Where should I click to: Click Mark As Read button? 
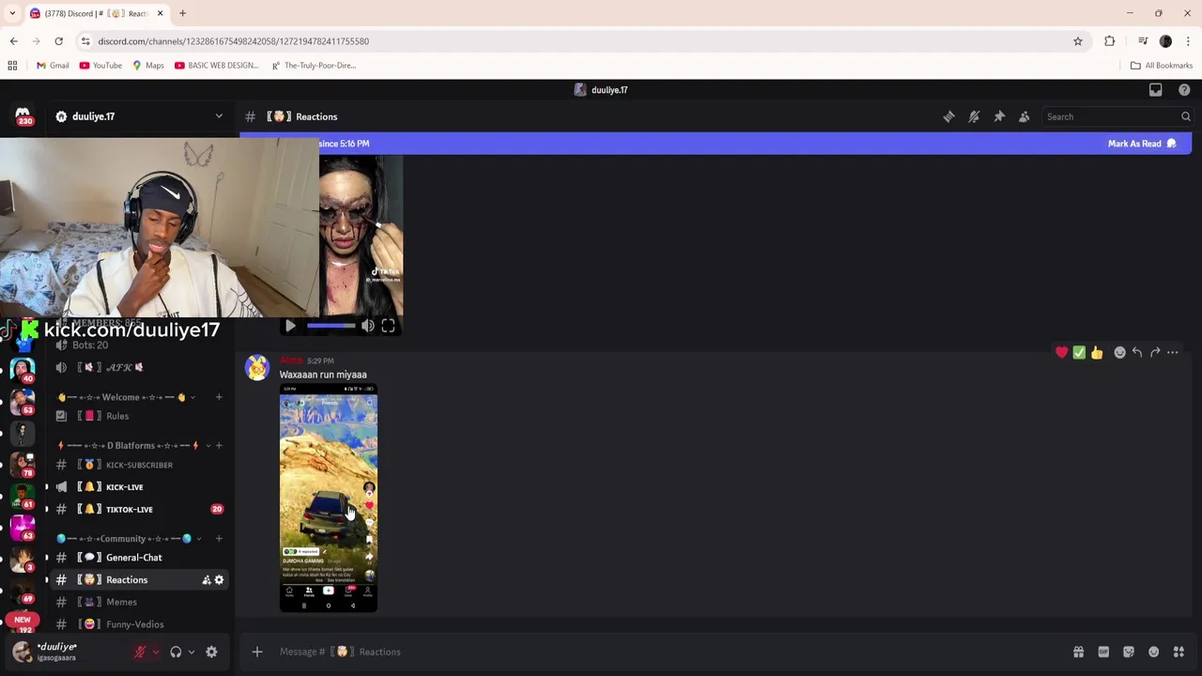pos(1142,144)
